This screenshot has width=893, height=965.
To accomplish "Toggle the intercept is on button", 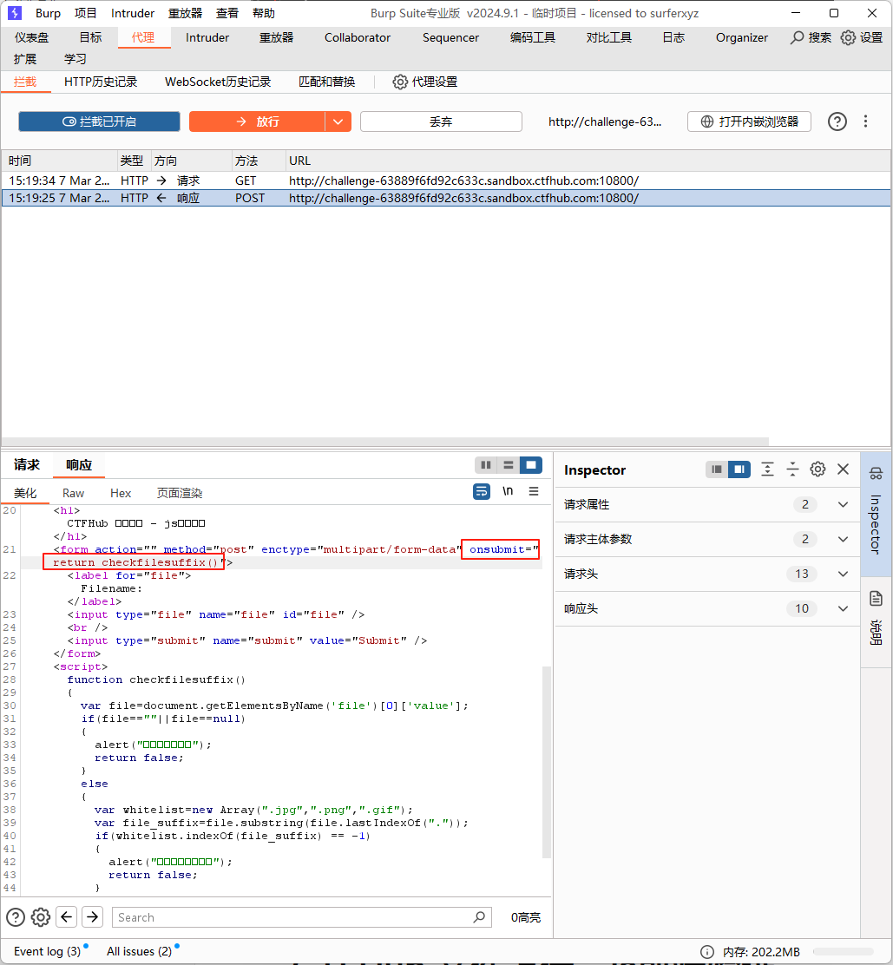I will coord(99,121).
